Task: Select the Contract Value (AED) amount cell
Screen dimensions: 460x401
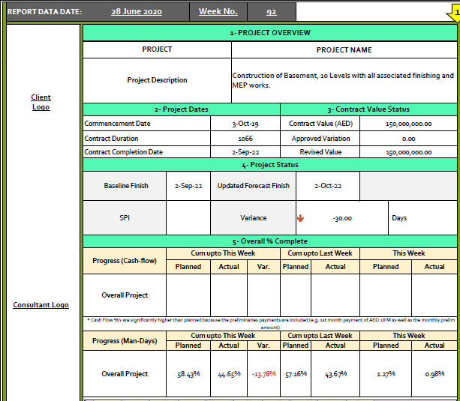Action: [408, 124]
